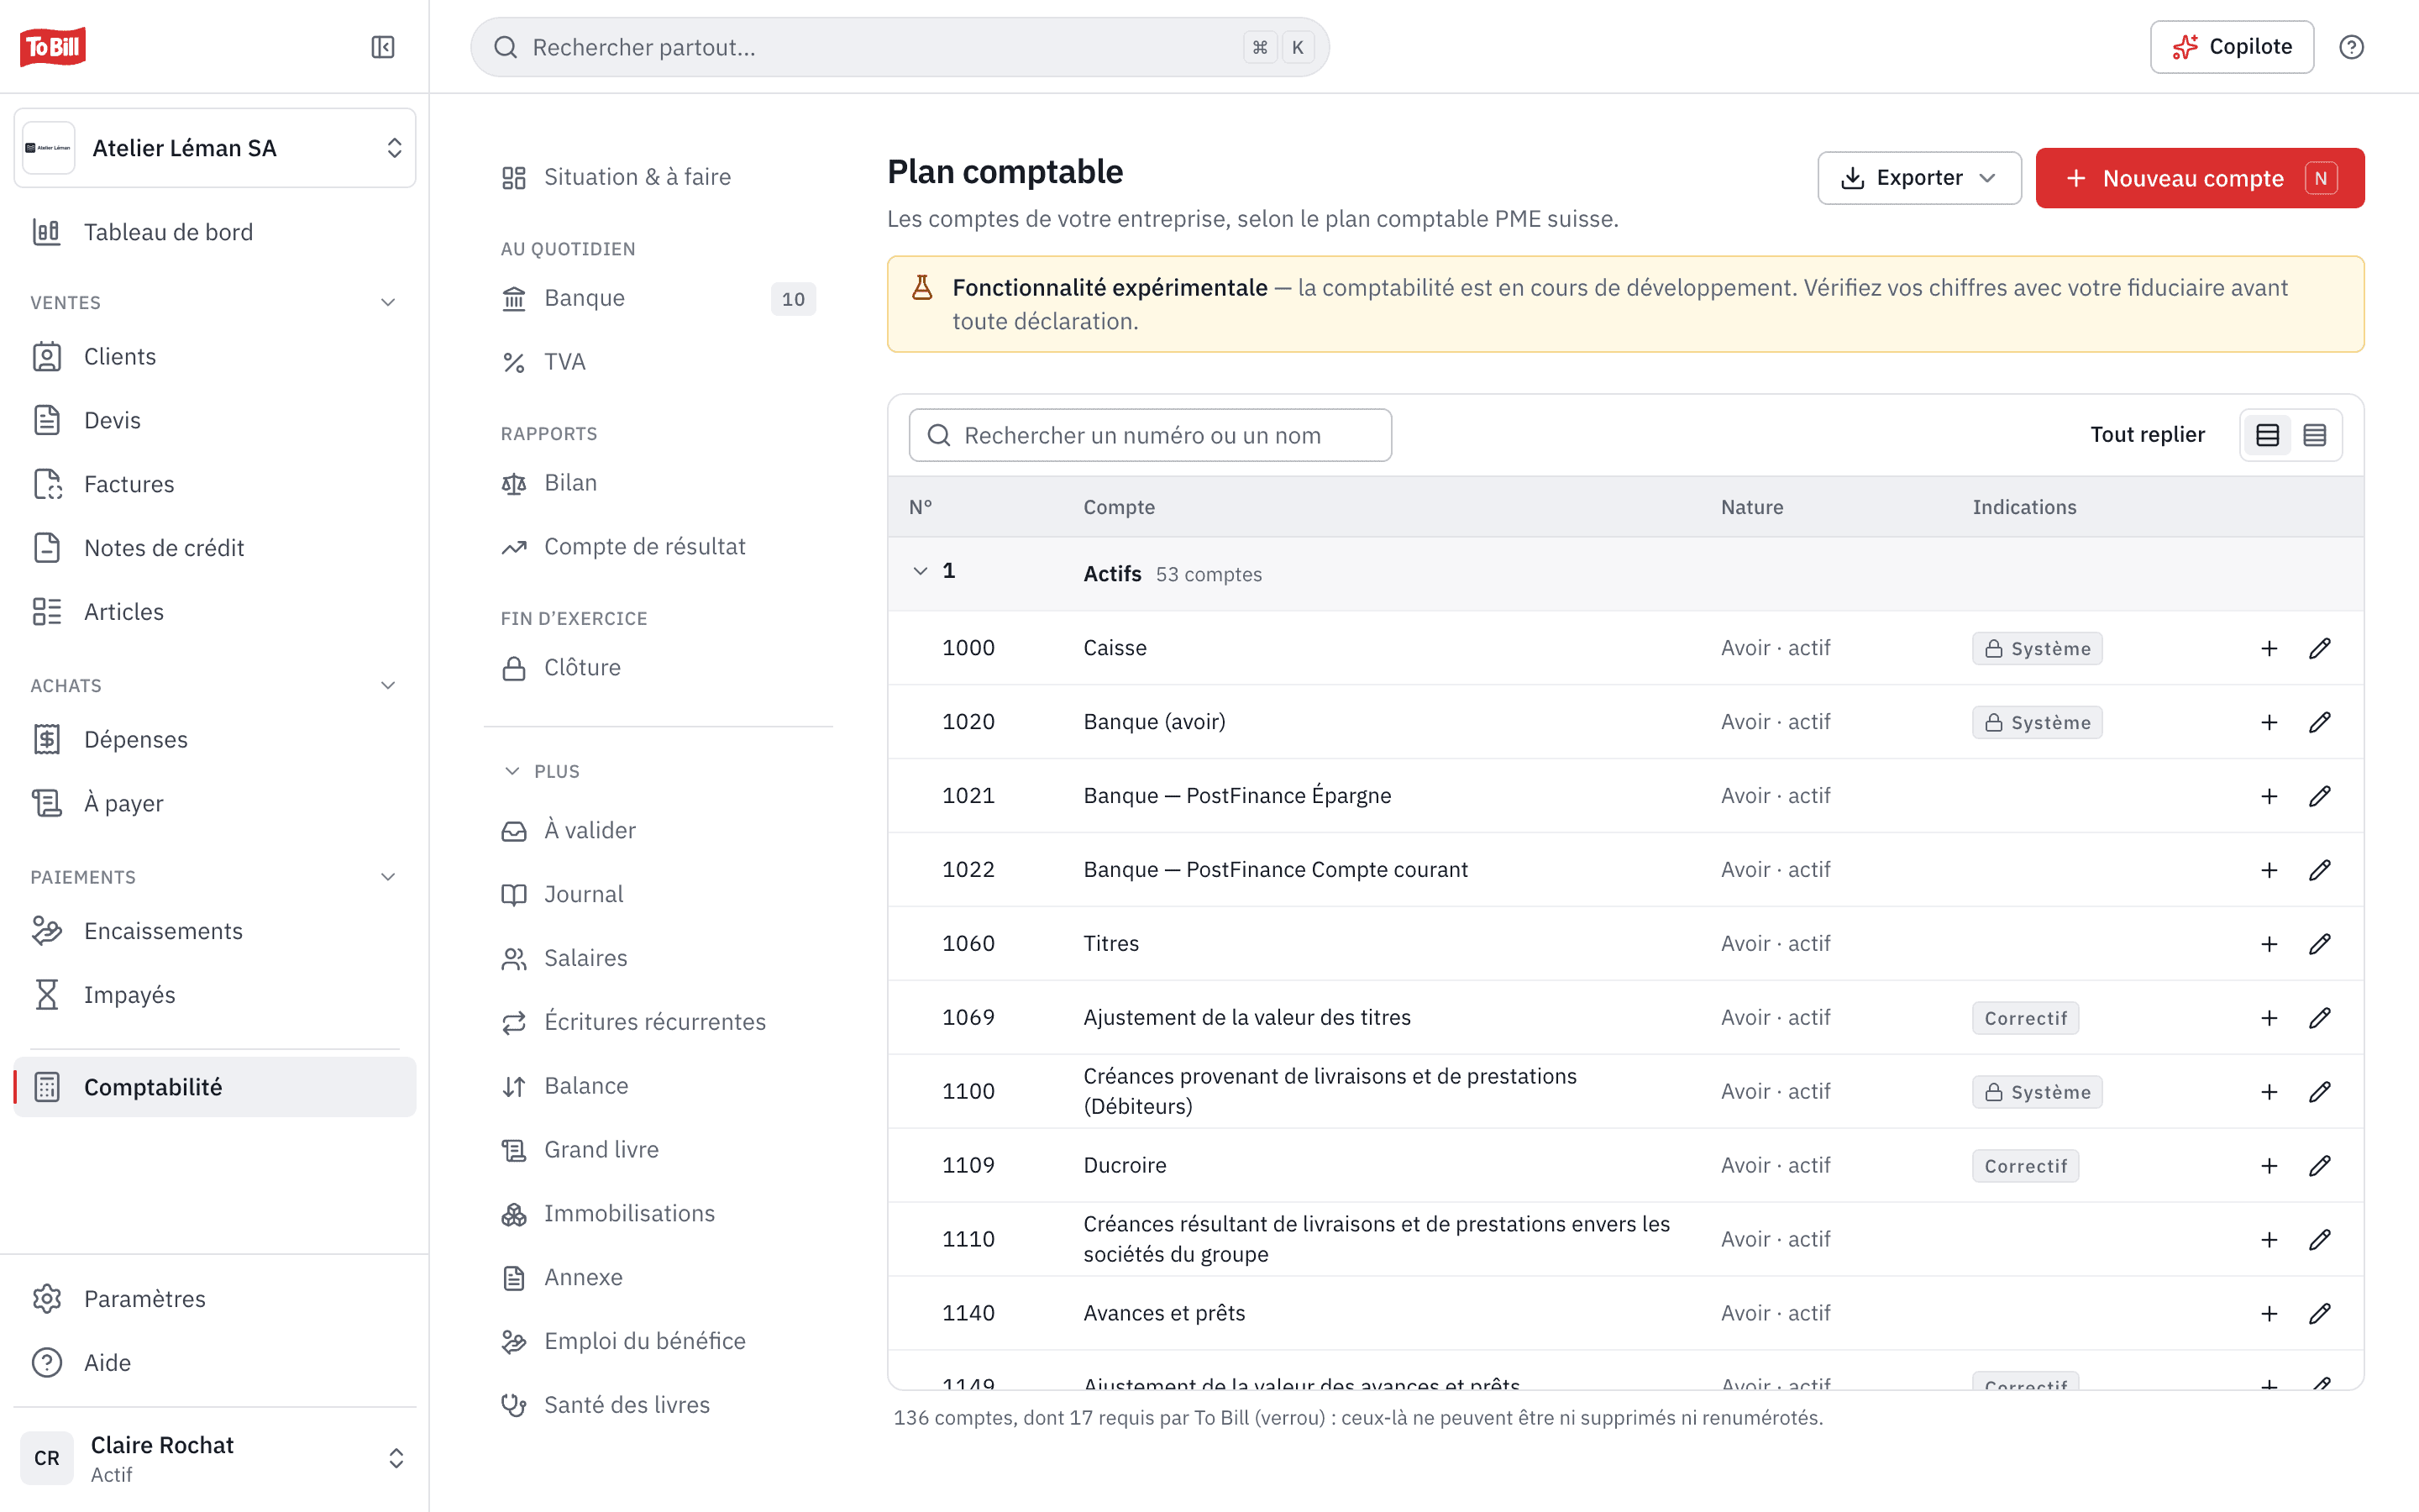
Task: Open Paramètres
Action: tap(215, 1299)
